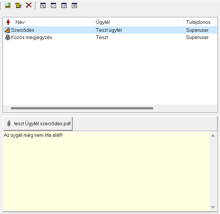Click the Szerződés row document icon
Viewport: 220px width, 214px height.
(x=8, y=30)
